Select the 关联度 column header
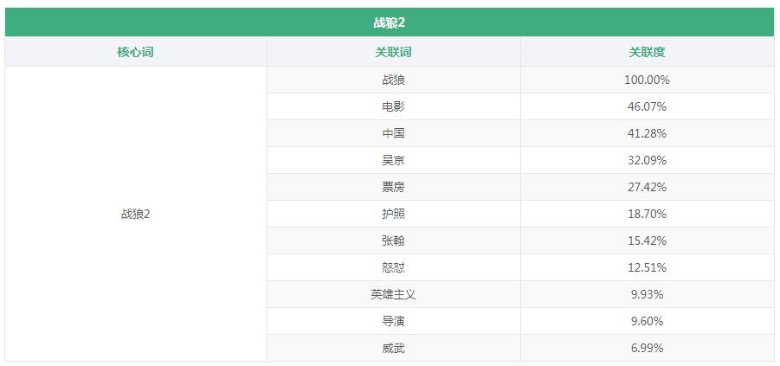 pyautogui.click(x=647, y=52)
